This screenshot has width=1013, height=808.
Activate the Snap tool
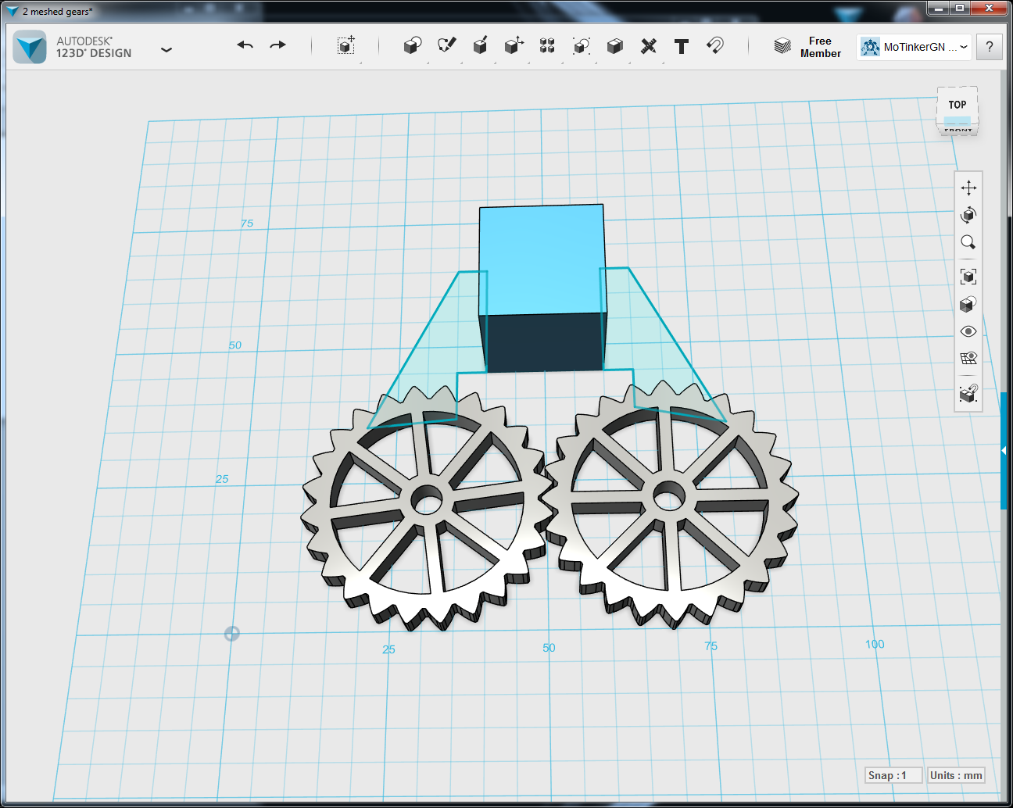[x=716, y=46]
